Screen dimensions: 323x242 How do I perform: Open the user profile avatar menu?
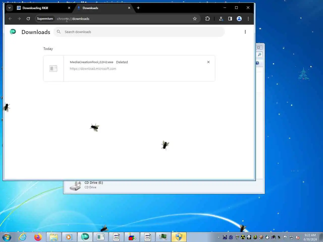(x=239, y=19)
